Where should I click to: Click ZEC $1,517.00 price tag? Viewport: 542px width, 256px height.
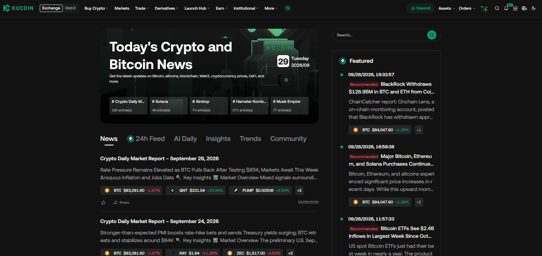tap(253, 253)
